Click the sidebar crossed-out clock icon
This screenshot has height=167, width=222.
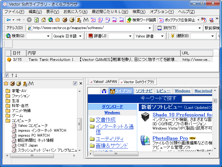[12, 83]
